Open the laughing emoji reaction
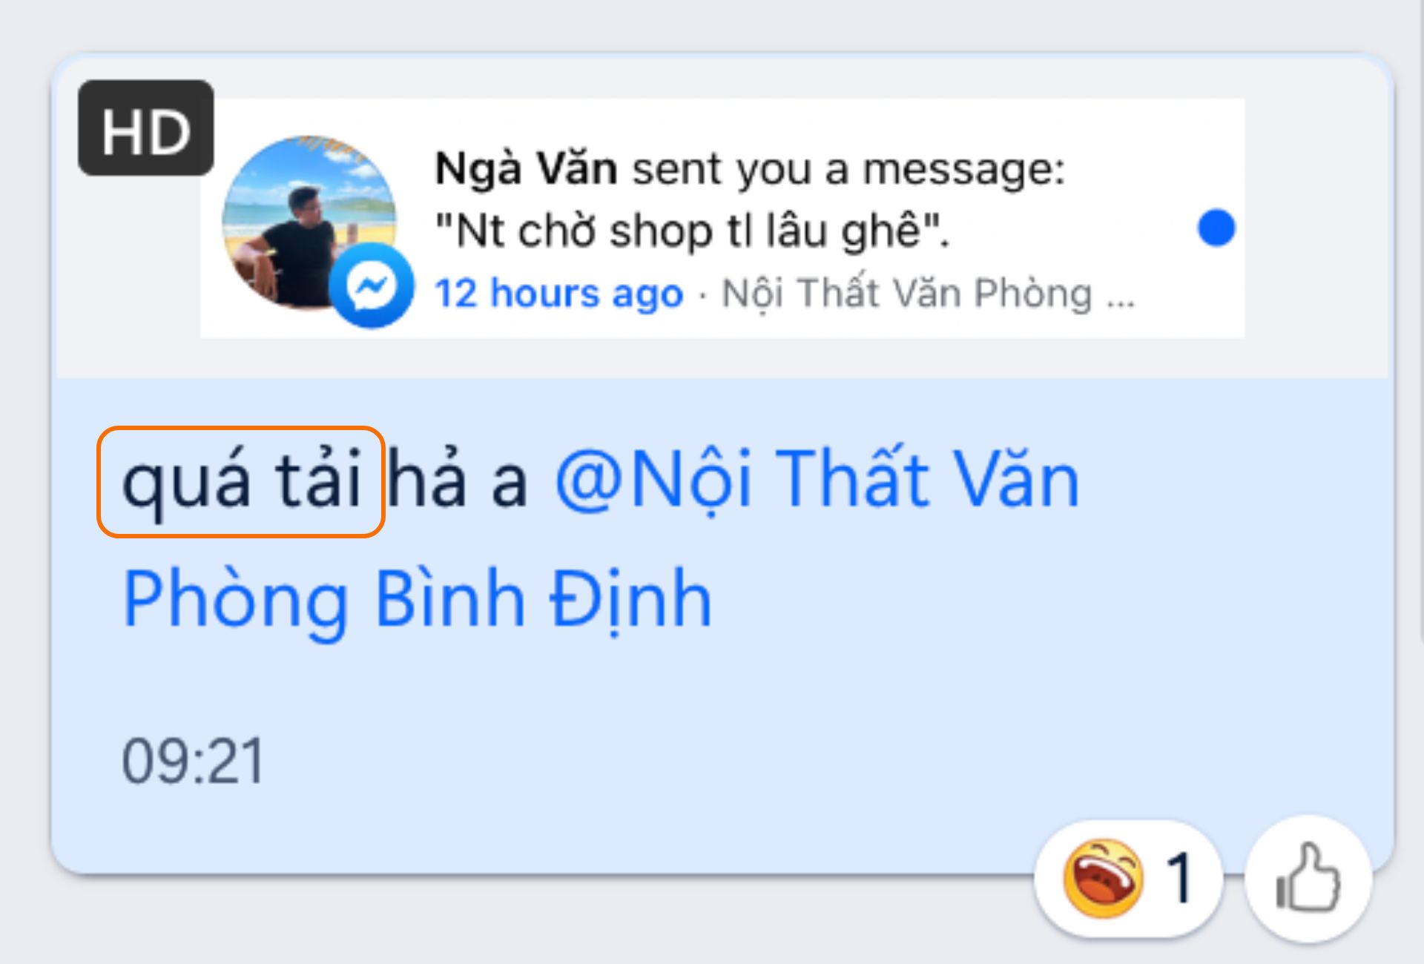Screen dimensions: 1424x964 pos(1103,879)
